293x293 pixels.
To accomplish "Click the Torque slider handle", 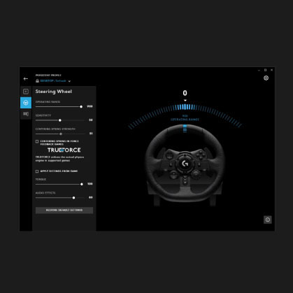I will [x=82, y=184].
